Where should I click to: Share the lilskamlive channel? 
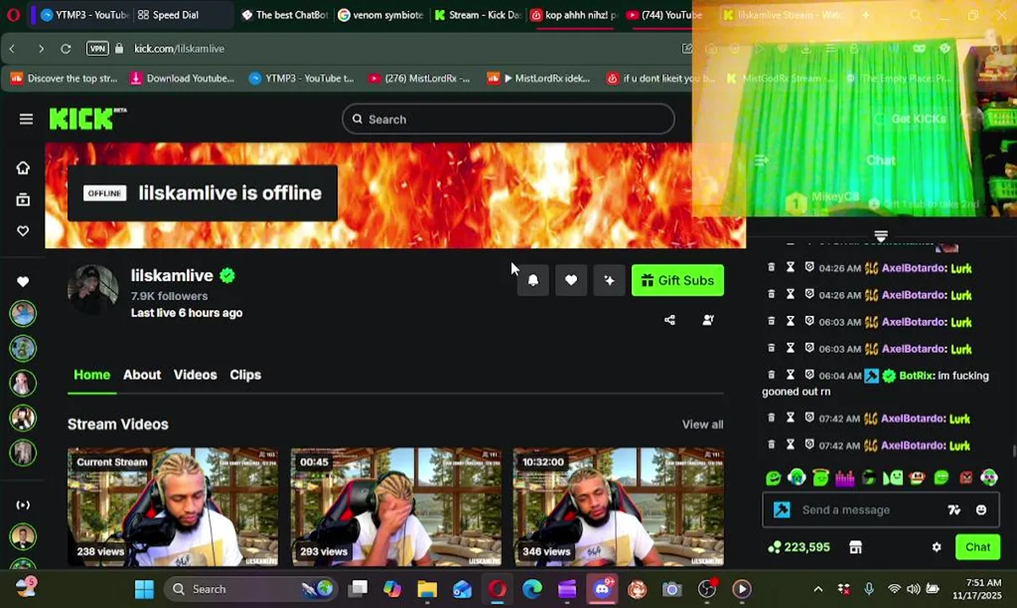click(x=670, y=320)
